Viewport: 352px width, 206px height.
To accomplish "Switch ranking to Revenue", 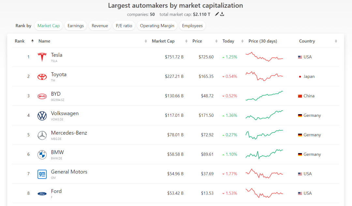I will 100,26.
